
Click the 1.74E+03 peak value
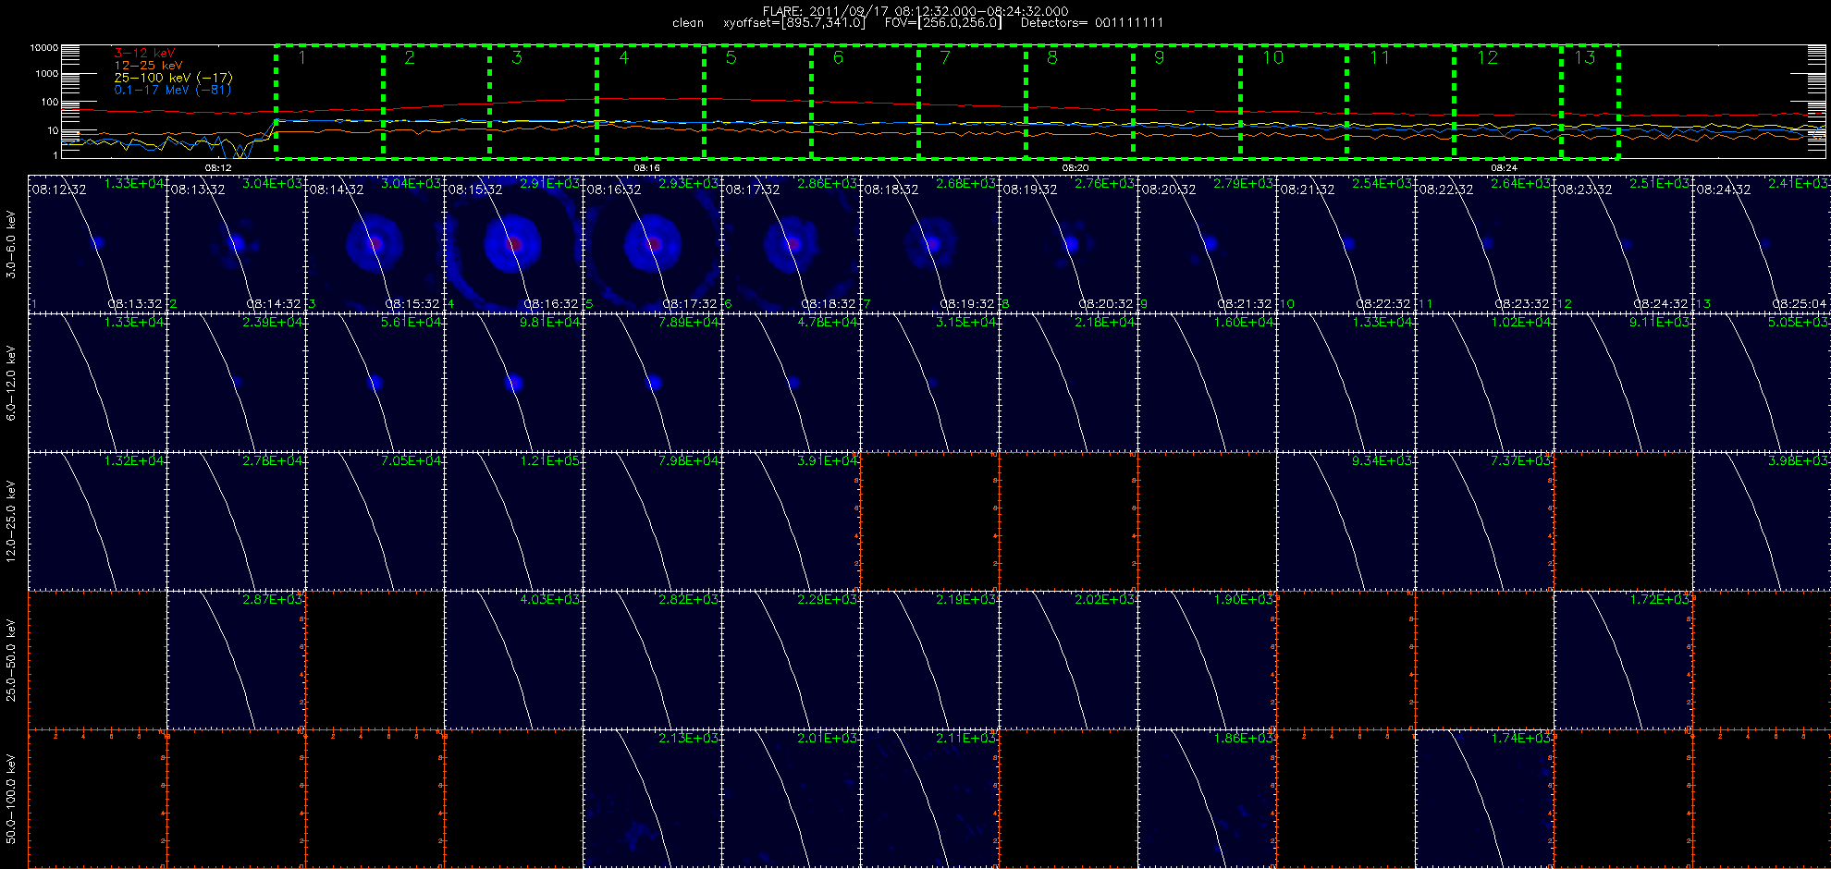tap(1521, 739)
